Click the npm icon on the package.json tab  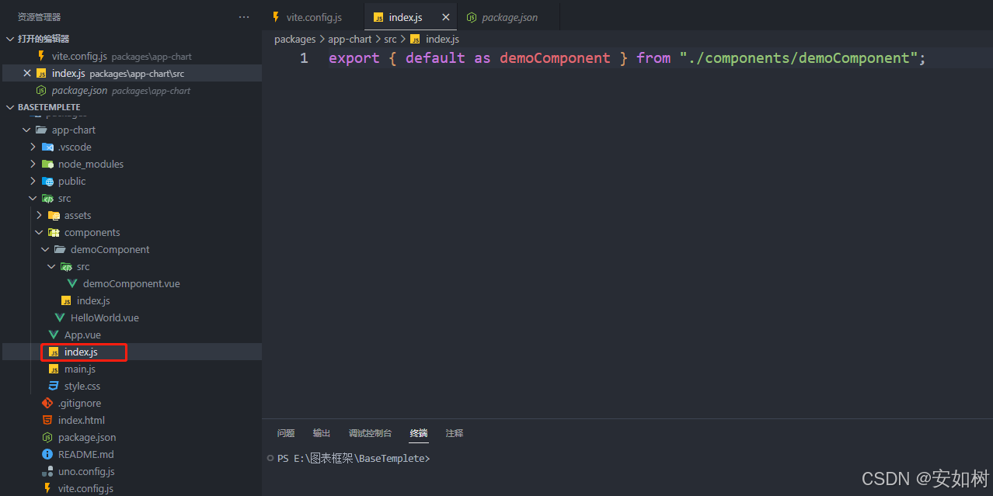coord(472,16)
